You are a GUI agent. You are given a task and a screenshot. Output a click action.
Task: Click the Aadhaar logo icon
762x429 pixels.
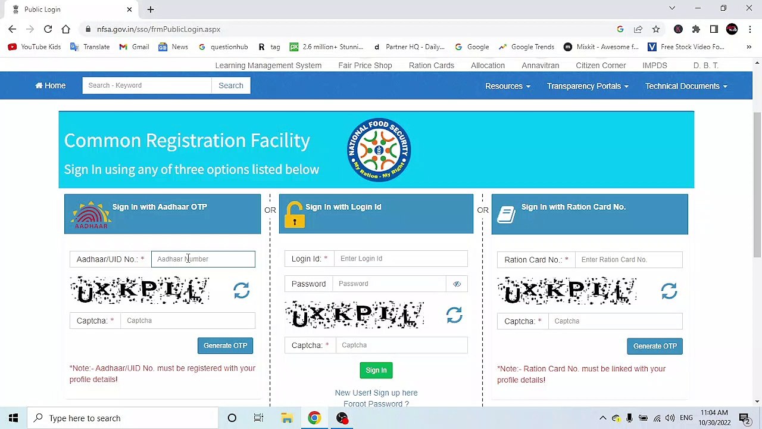[91, 215]
